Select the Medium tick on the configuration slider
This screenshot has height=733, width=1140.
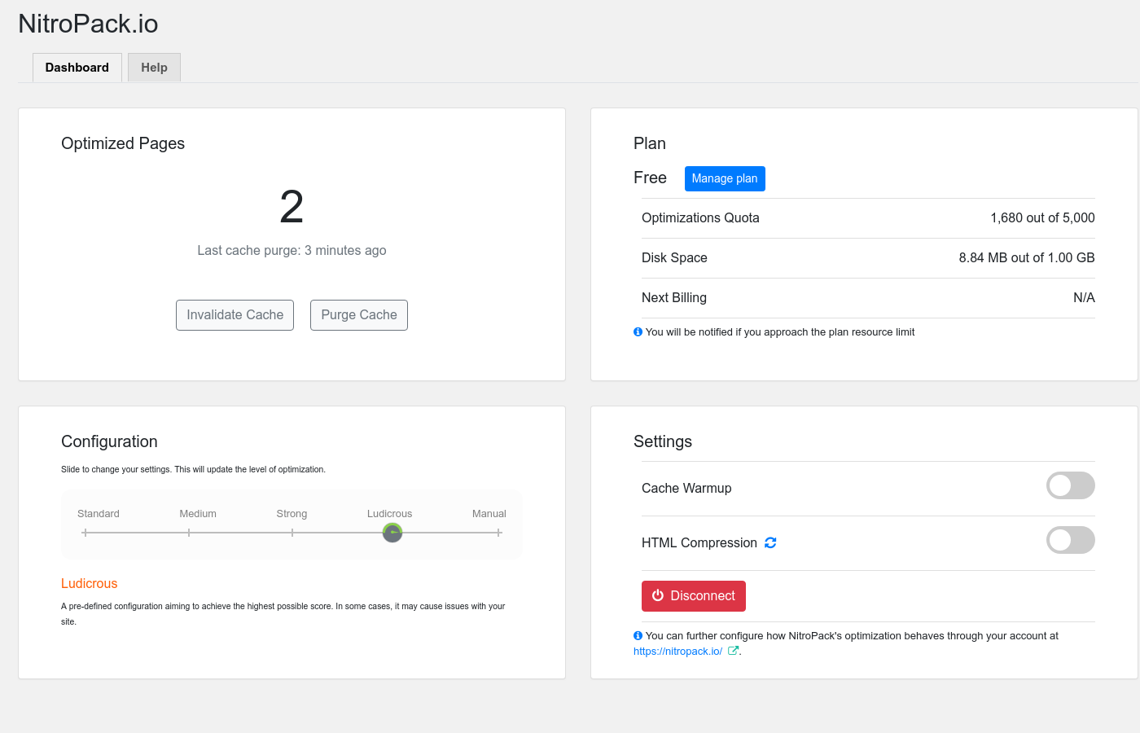[x=189, y=533]
